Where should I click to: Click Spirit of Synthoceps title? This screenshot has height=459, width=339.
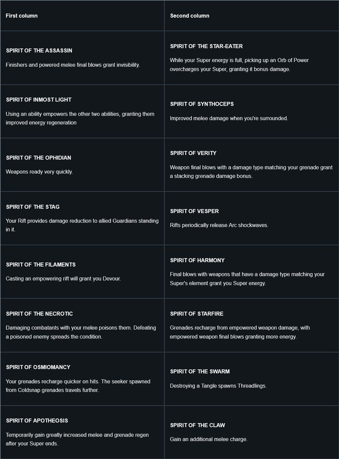202,104
